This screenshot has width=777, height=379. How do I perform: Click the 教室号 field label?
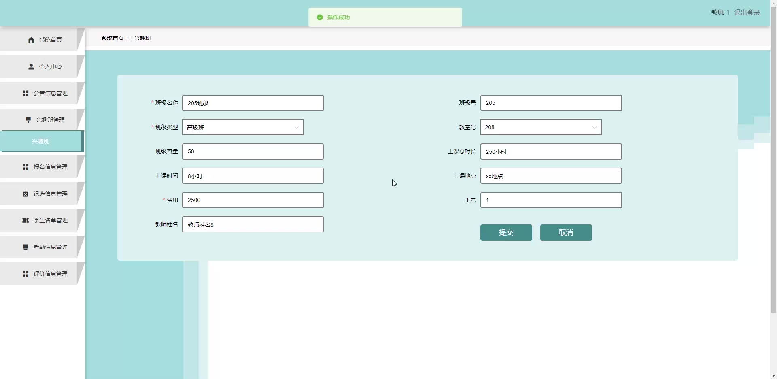(x=467, y=127)
